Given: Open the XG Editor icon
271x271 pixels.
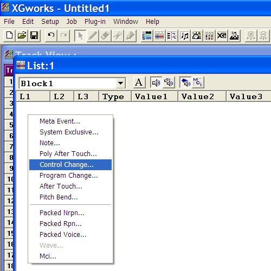Looking at the screenshot, I should [x=222, y=35].
